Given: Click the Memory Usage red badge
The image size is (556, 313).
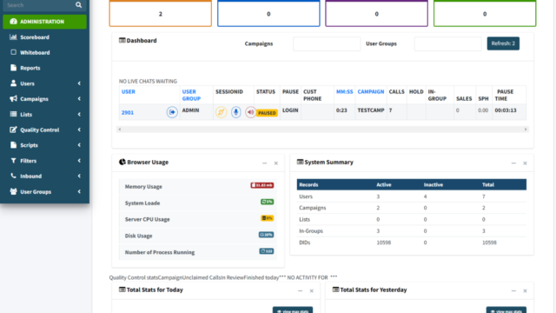Looking at the screenshot, I should pyautogui.click(x=262, y=185).
